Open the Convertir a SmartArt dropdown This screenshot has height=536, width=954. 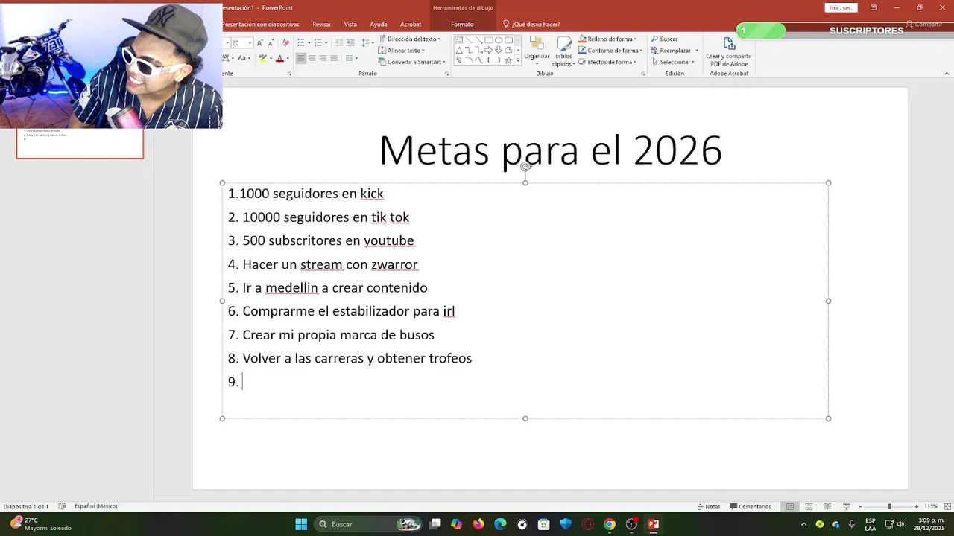coord(411,62)
